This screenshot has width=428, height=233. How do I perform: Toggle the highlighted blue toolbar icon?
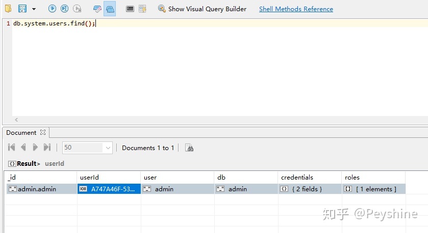pos(110,9)
